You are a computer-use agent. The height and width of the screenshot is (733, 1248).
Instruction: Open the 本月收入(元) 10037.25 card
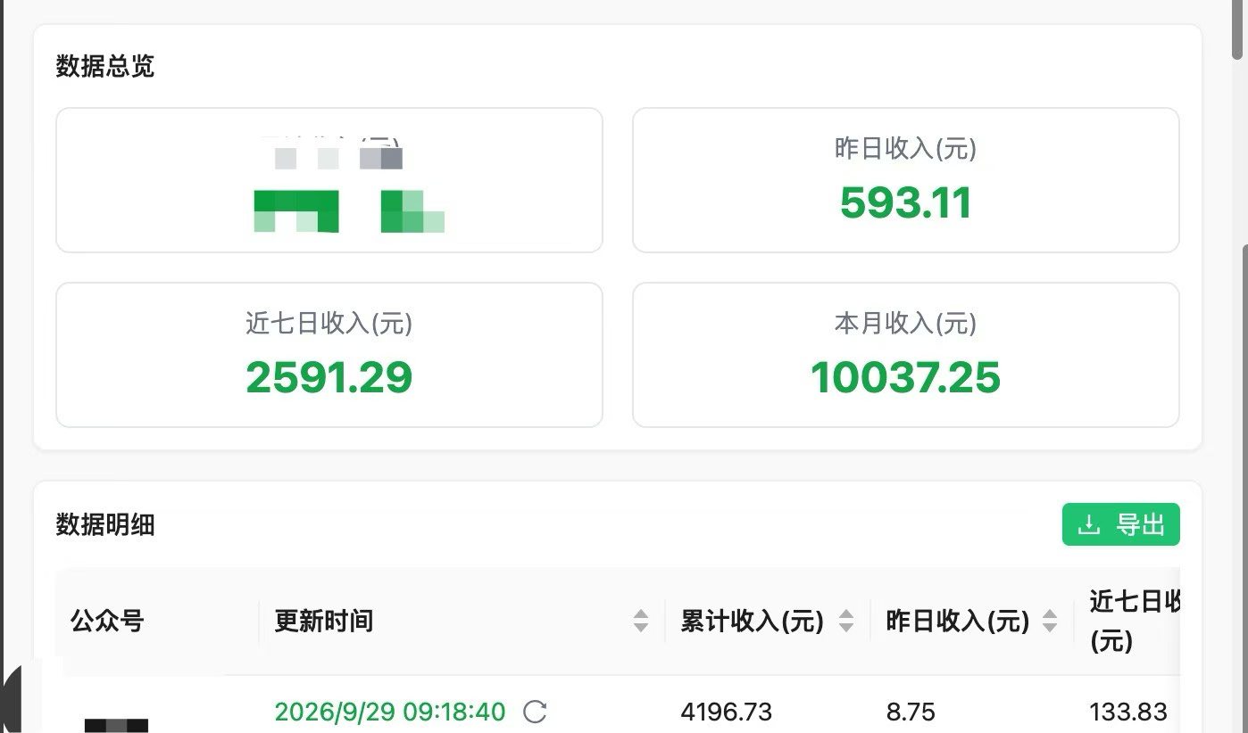pos(906,355)
